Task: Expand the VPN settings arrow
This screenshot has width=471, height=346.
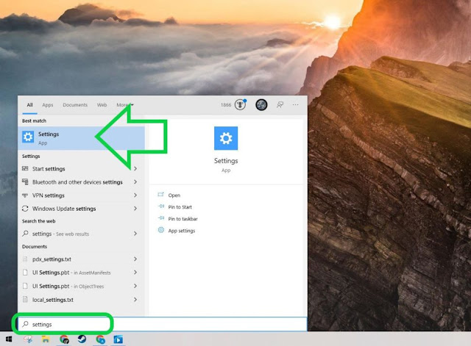Action: (135, 195)
